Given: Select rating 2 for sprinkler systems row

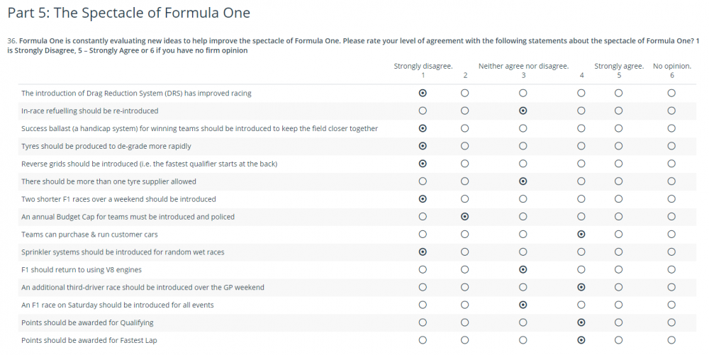Looking at the screenshot, I should coord(465,252).
